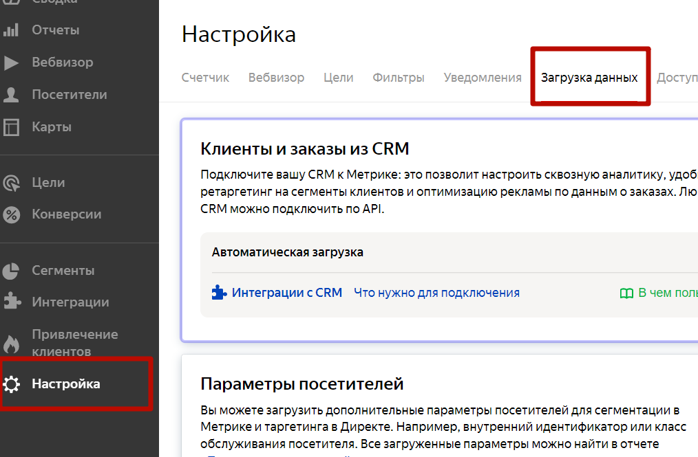Open Привлечение клиентов in the sidebar
The width and height of the screenshot is (698, 457).
(75, 343)
